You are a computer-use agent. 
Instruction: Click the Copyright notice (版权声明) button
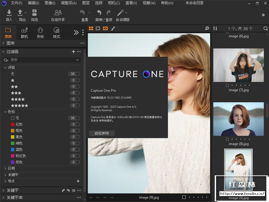point(102,133)
